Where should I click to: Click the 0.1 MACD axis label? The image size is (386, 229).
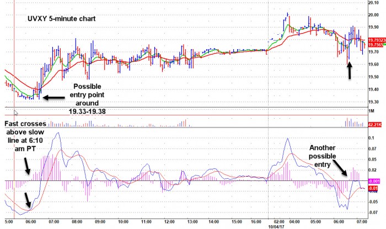click(x=371, y=138)
